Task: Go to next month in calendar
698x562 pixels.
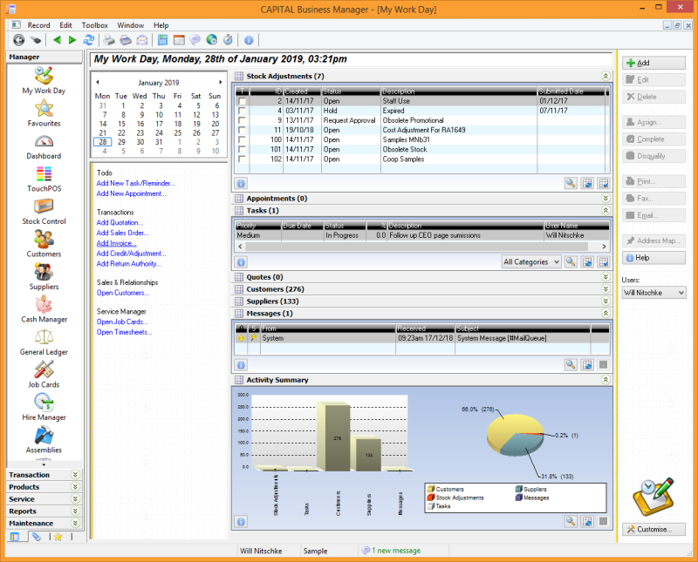Action: 220,82
